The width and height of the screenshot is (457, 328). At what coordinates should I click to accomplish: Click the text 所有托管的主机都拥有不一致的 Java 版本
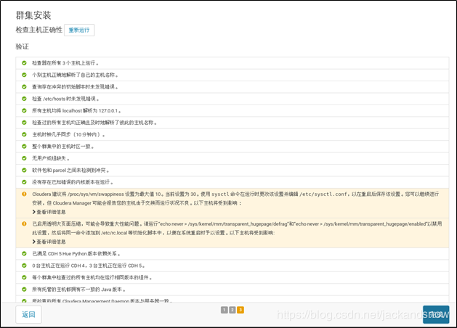click(x=78, y=290)
